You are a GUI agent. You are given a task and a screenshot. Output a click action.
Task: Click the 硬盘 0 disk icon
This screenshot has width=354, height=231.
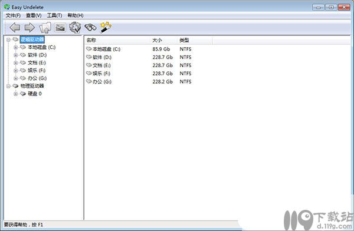click(23, 94)
